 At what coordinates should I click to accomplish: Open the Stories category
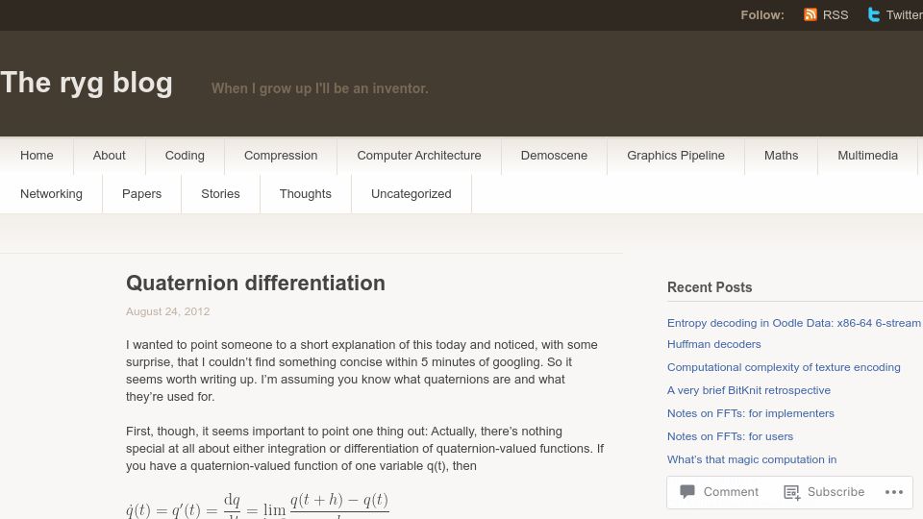point(220,193)
